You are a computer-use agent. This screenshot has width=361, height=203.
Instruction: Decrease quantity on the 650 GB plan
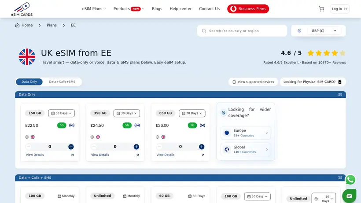pyautogui.click(x=159, y=147)
